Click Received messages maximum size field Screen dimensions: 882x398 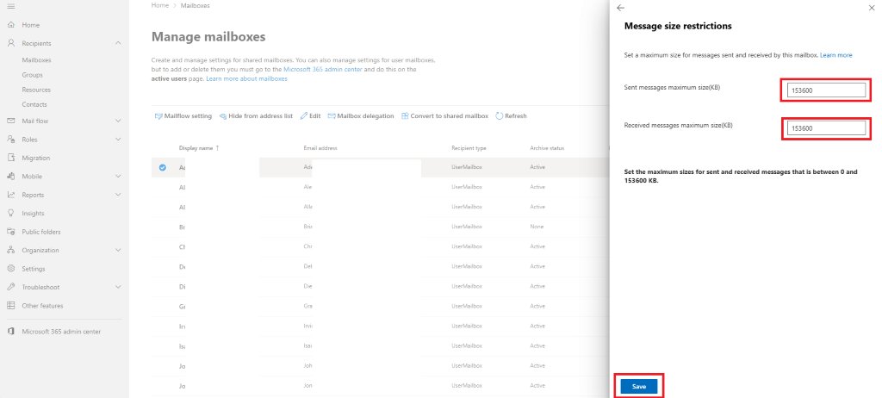(825, 128)
